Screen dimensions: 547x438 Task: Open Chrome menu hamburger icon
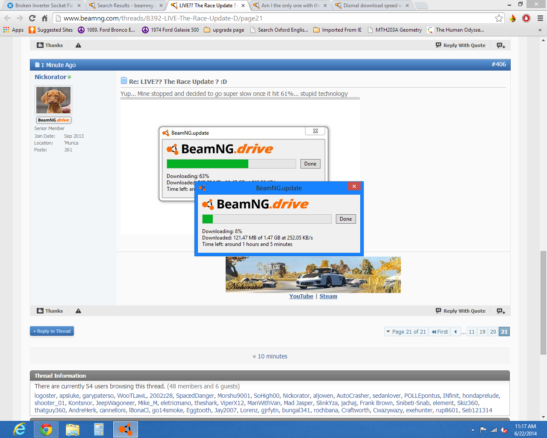click(540, 18)
